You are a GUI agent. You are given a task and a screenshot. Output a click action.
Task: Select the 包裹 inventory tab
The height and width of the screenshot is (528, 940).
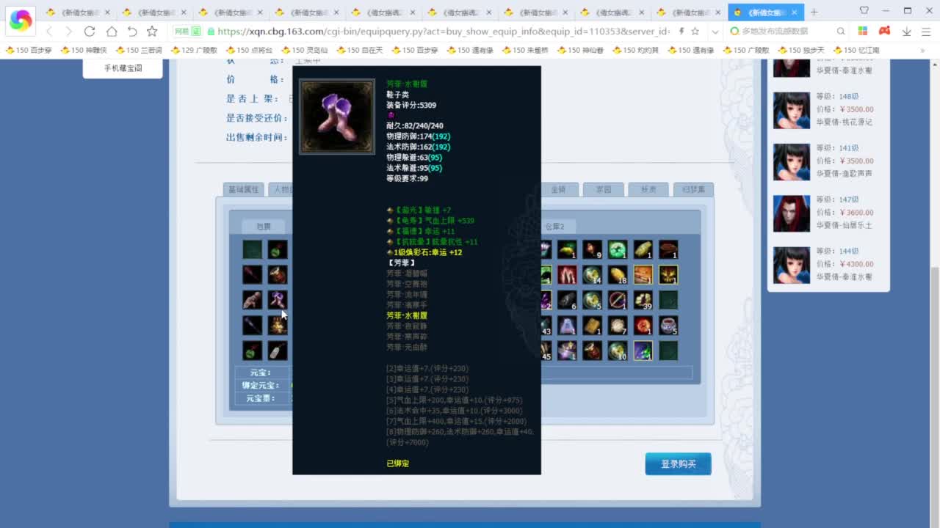pos(264,227)
